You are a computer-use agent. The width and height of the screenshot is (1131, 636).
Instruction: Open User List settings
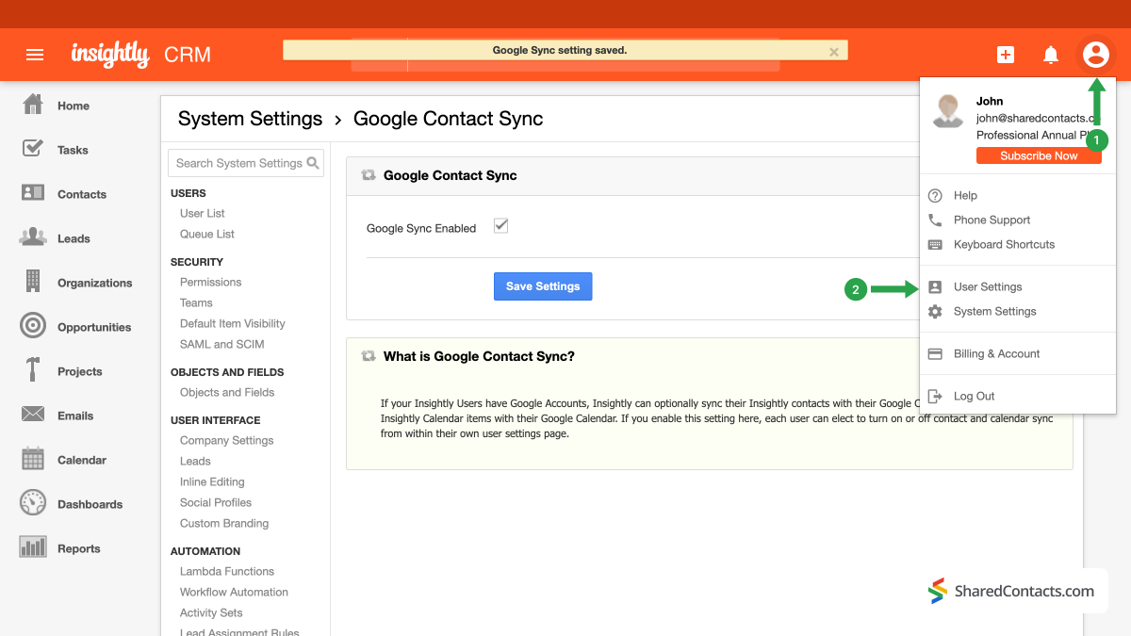(202, 213)
